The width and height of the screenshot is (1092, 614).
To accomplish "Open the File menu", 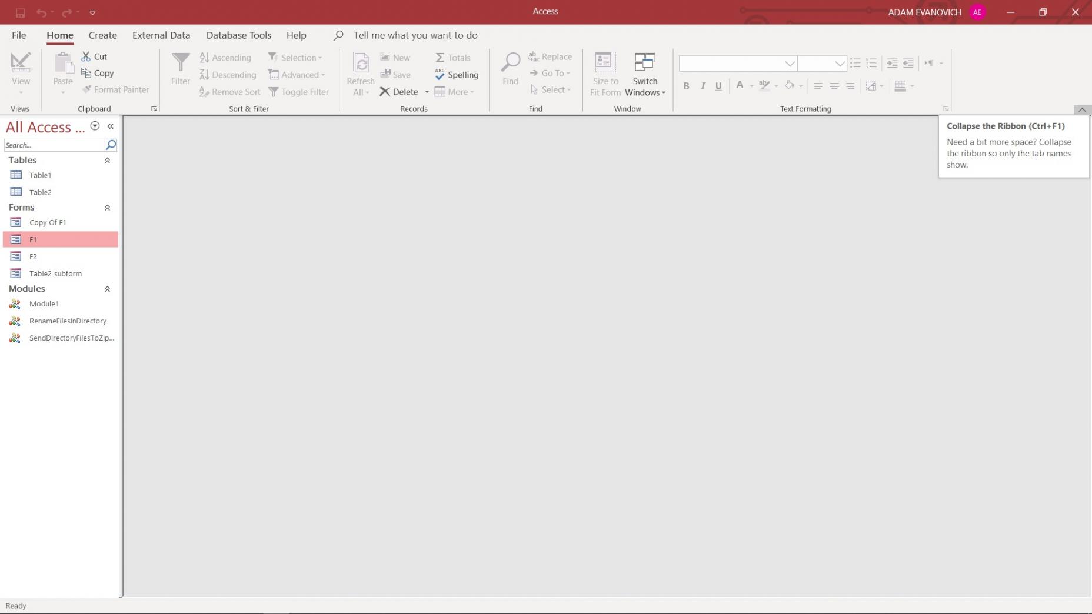I will click(x=19, y=35).
